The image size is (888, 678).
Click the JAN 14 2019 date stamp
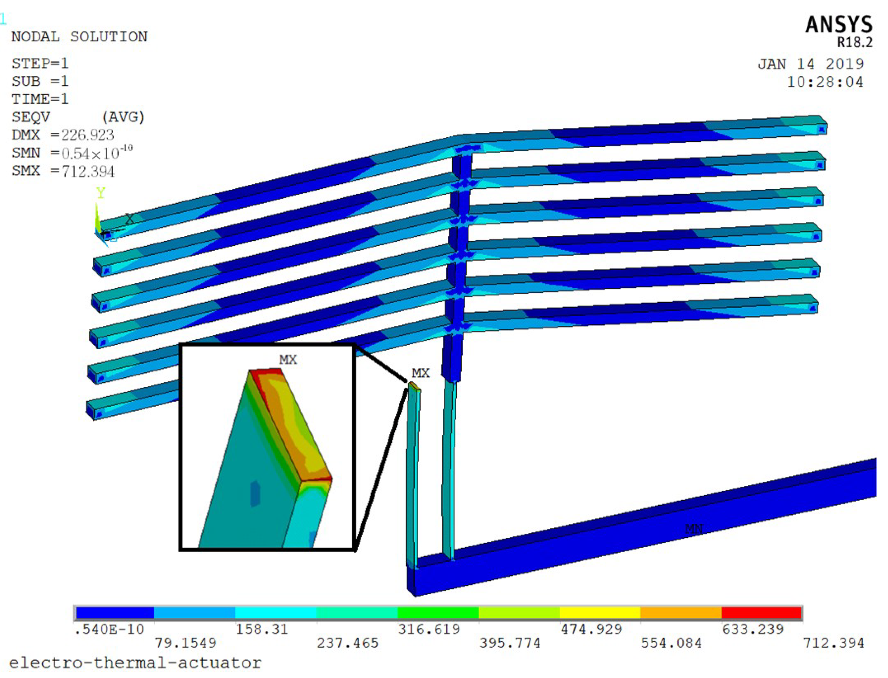coord(810,64)
